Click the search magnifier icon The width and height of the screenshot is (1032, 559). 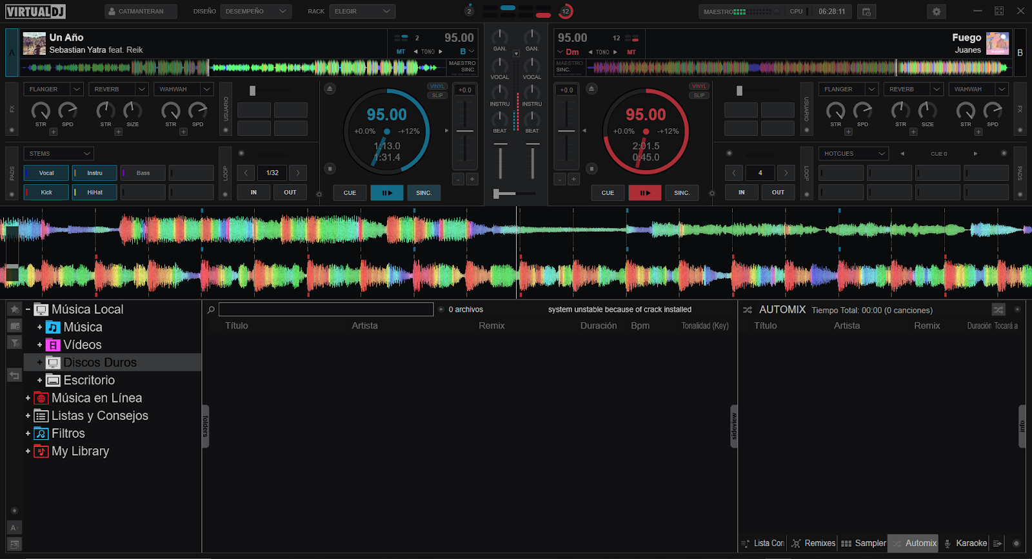211,310
